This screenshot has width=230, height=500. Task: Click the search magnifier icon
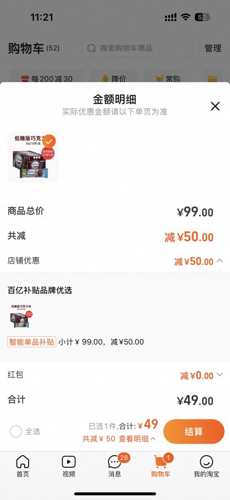tap(92, 48)
